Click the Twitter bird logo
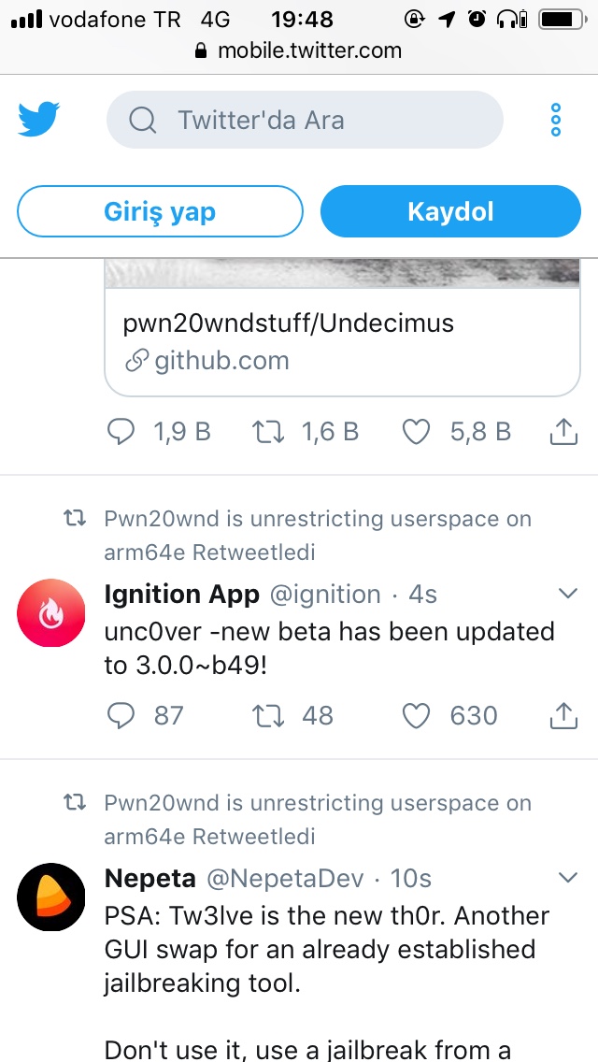 tap(38, 120)
